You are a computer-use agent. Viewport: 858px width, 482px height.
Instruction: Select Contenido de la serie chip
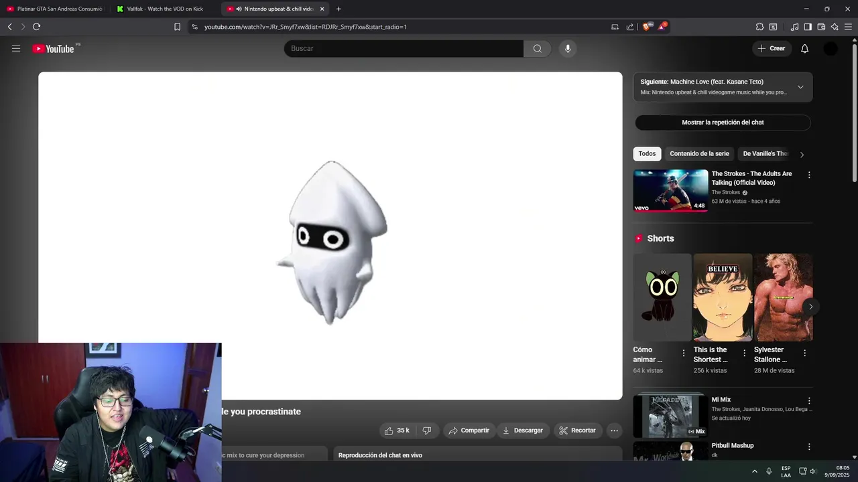point(699,154)
